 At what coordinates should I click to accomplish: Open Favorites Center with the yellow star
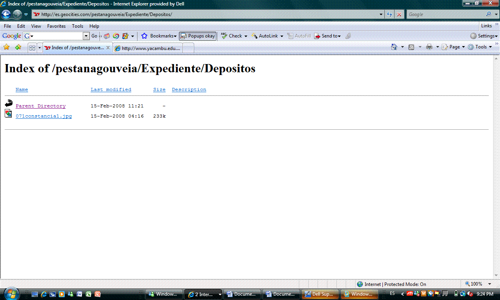6,47
